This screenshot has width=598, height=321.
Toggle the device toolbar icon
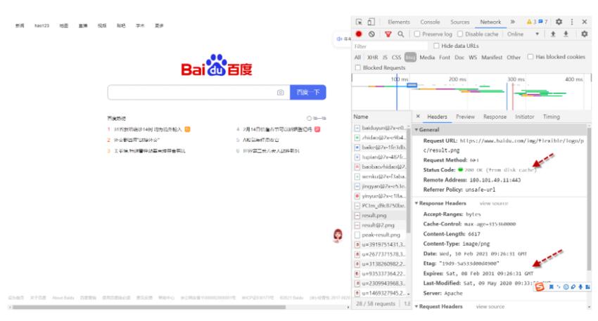click(371, 22)
